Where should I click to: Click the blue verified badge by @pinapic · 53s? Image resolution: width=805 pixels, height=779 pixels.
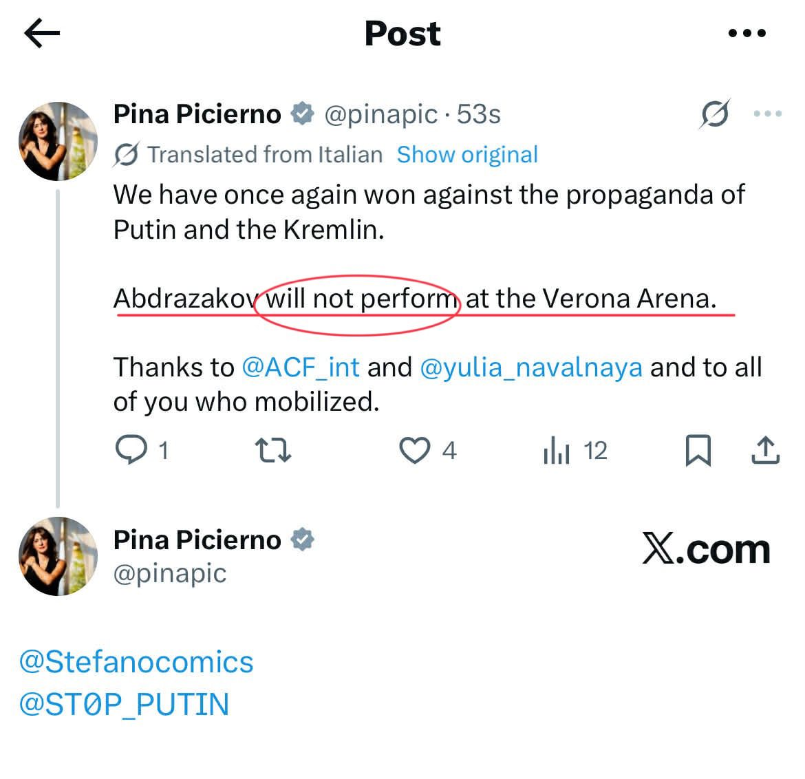(x=302, y=114)
